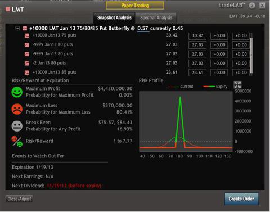
Task: Click the icon beside +10000 Jan13 75 puts
Action: tap(27, 35)
